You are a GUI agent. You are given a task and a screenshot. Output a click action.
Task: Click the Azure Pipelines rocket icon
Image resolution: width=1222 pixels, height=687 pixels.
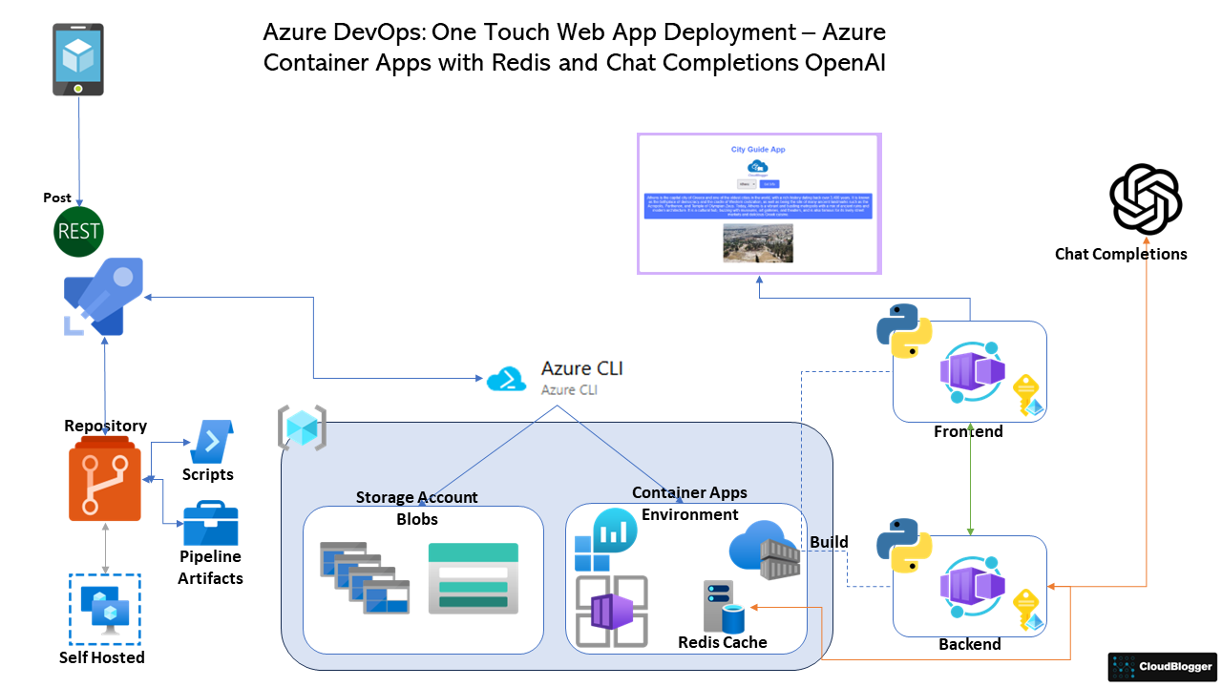click(x=103, y=297)
